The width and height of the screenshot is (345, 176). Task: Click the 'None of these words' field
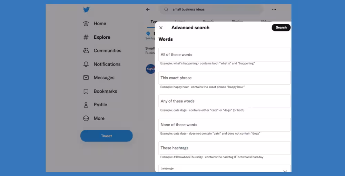point(224,125)
